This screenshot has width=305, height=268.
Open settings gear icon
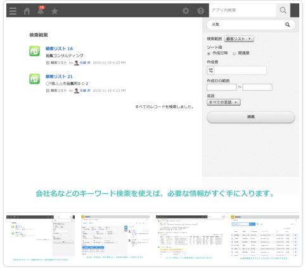[186, 11]
